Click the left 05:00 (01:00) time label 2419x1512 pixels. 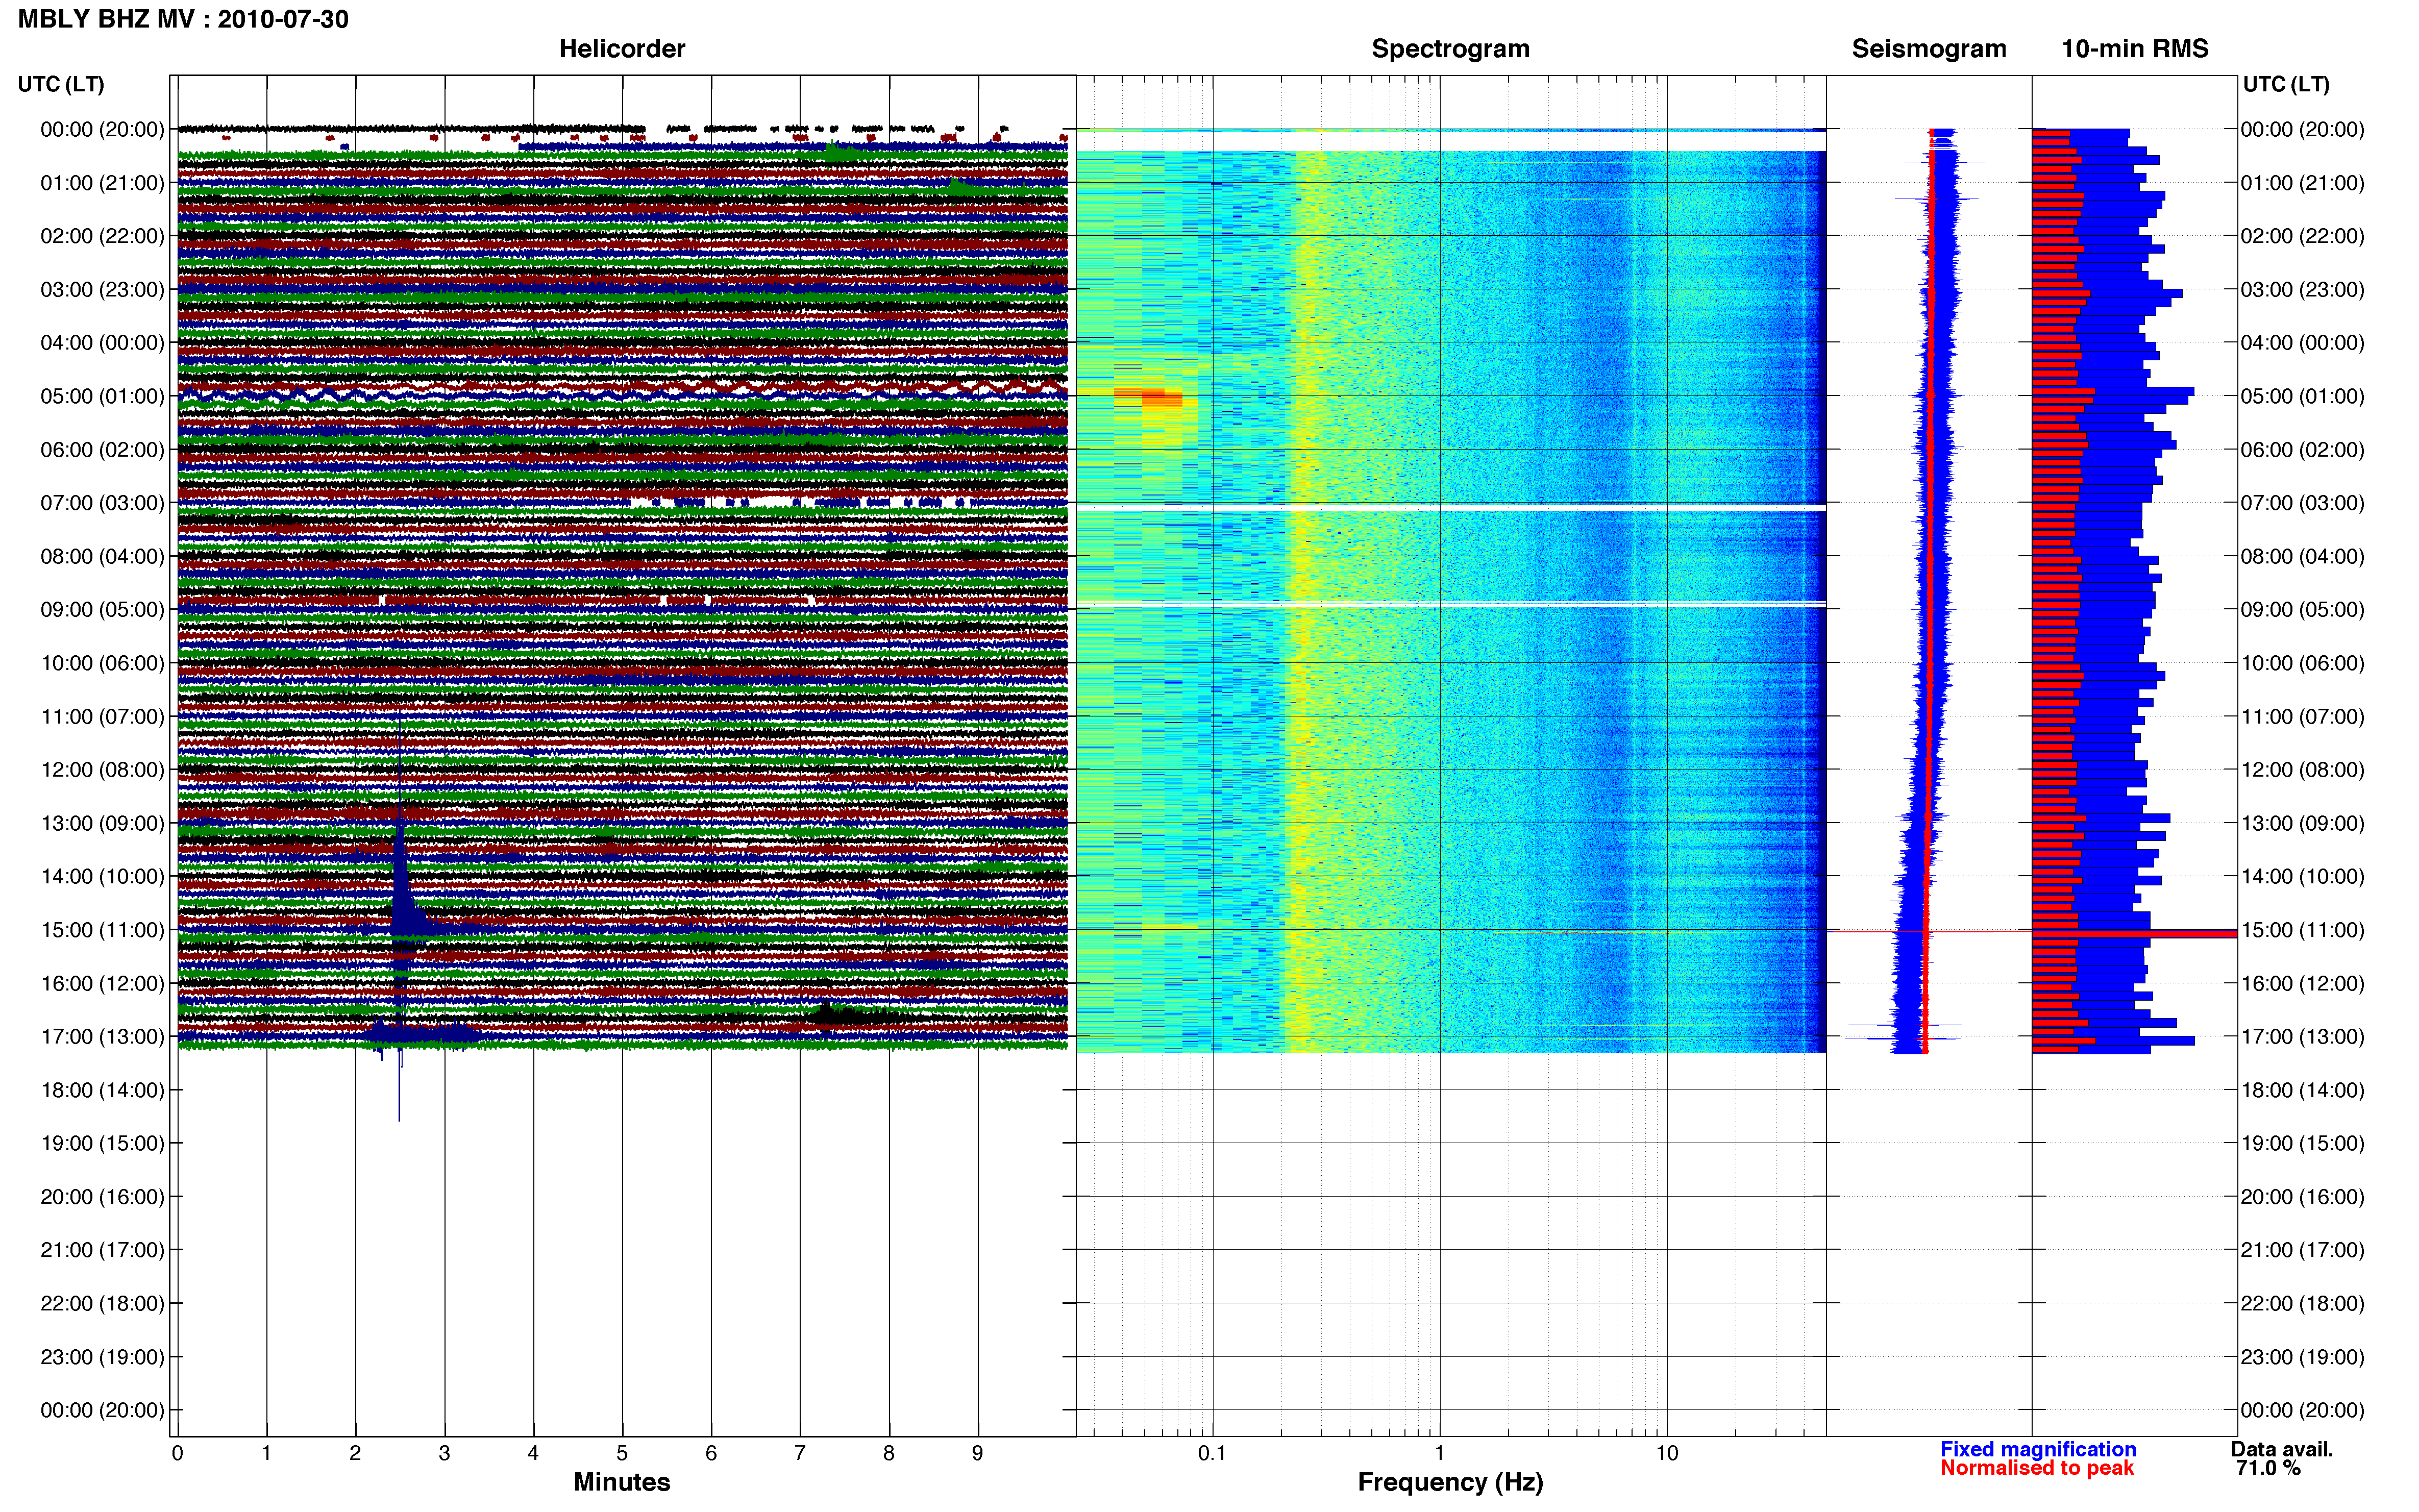point(102,396)
